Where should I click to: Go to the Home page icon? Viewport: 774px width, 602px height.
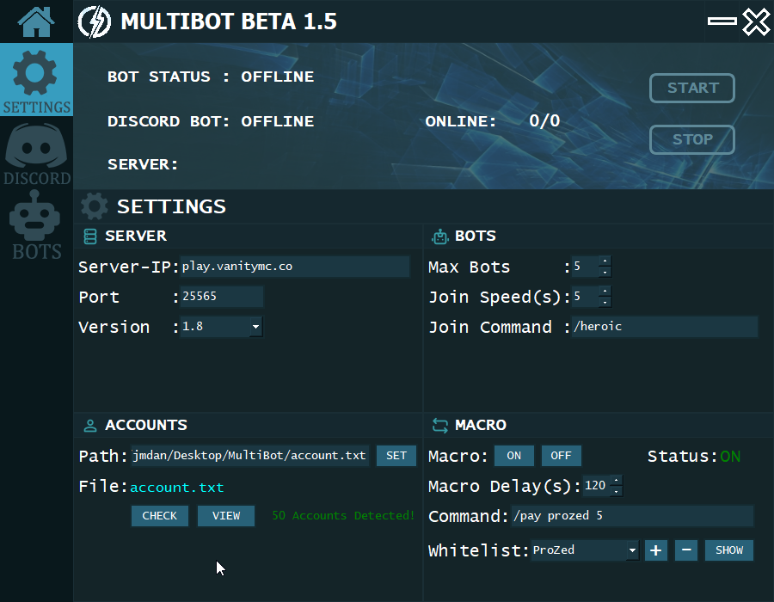pyautogui.click(x=36, y=21)
